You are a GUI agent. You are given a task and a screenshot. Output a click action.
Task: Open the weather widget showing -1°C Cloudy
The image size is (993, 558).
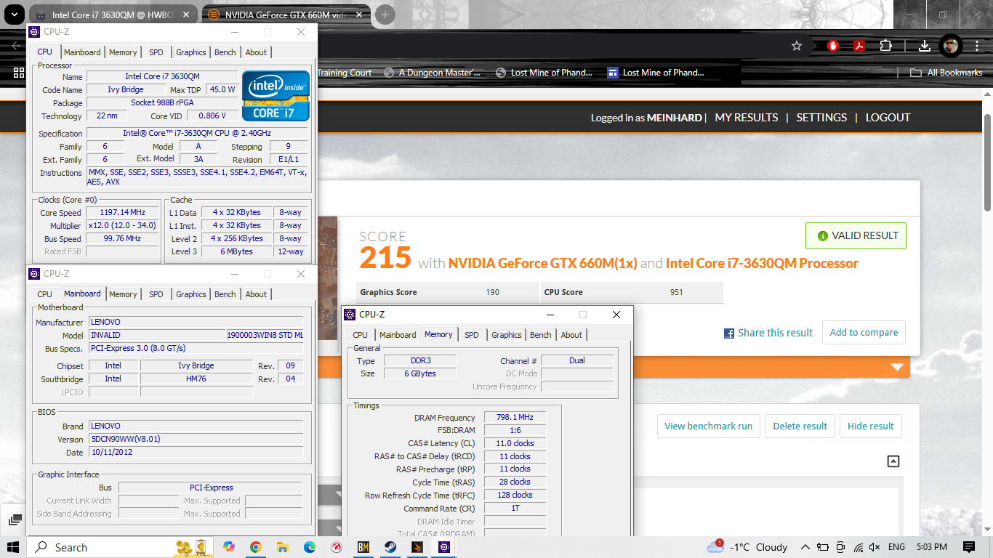[747, 547]
